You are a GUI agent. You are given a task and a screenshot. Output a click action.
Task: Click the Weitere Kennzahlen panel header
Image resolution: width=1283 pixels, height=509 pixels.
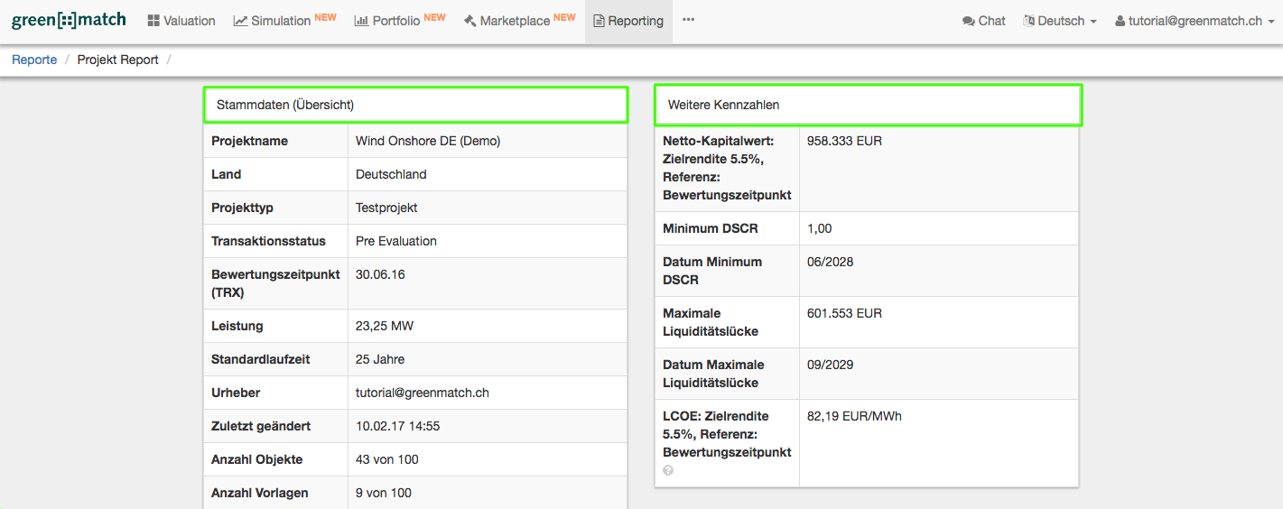click(x=867, y=105)
